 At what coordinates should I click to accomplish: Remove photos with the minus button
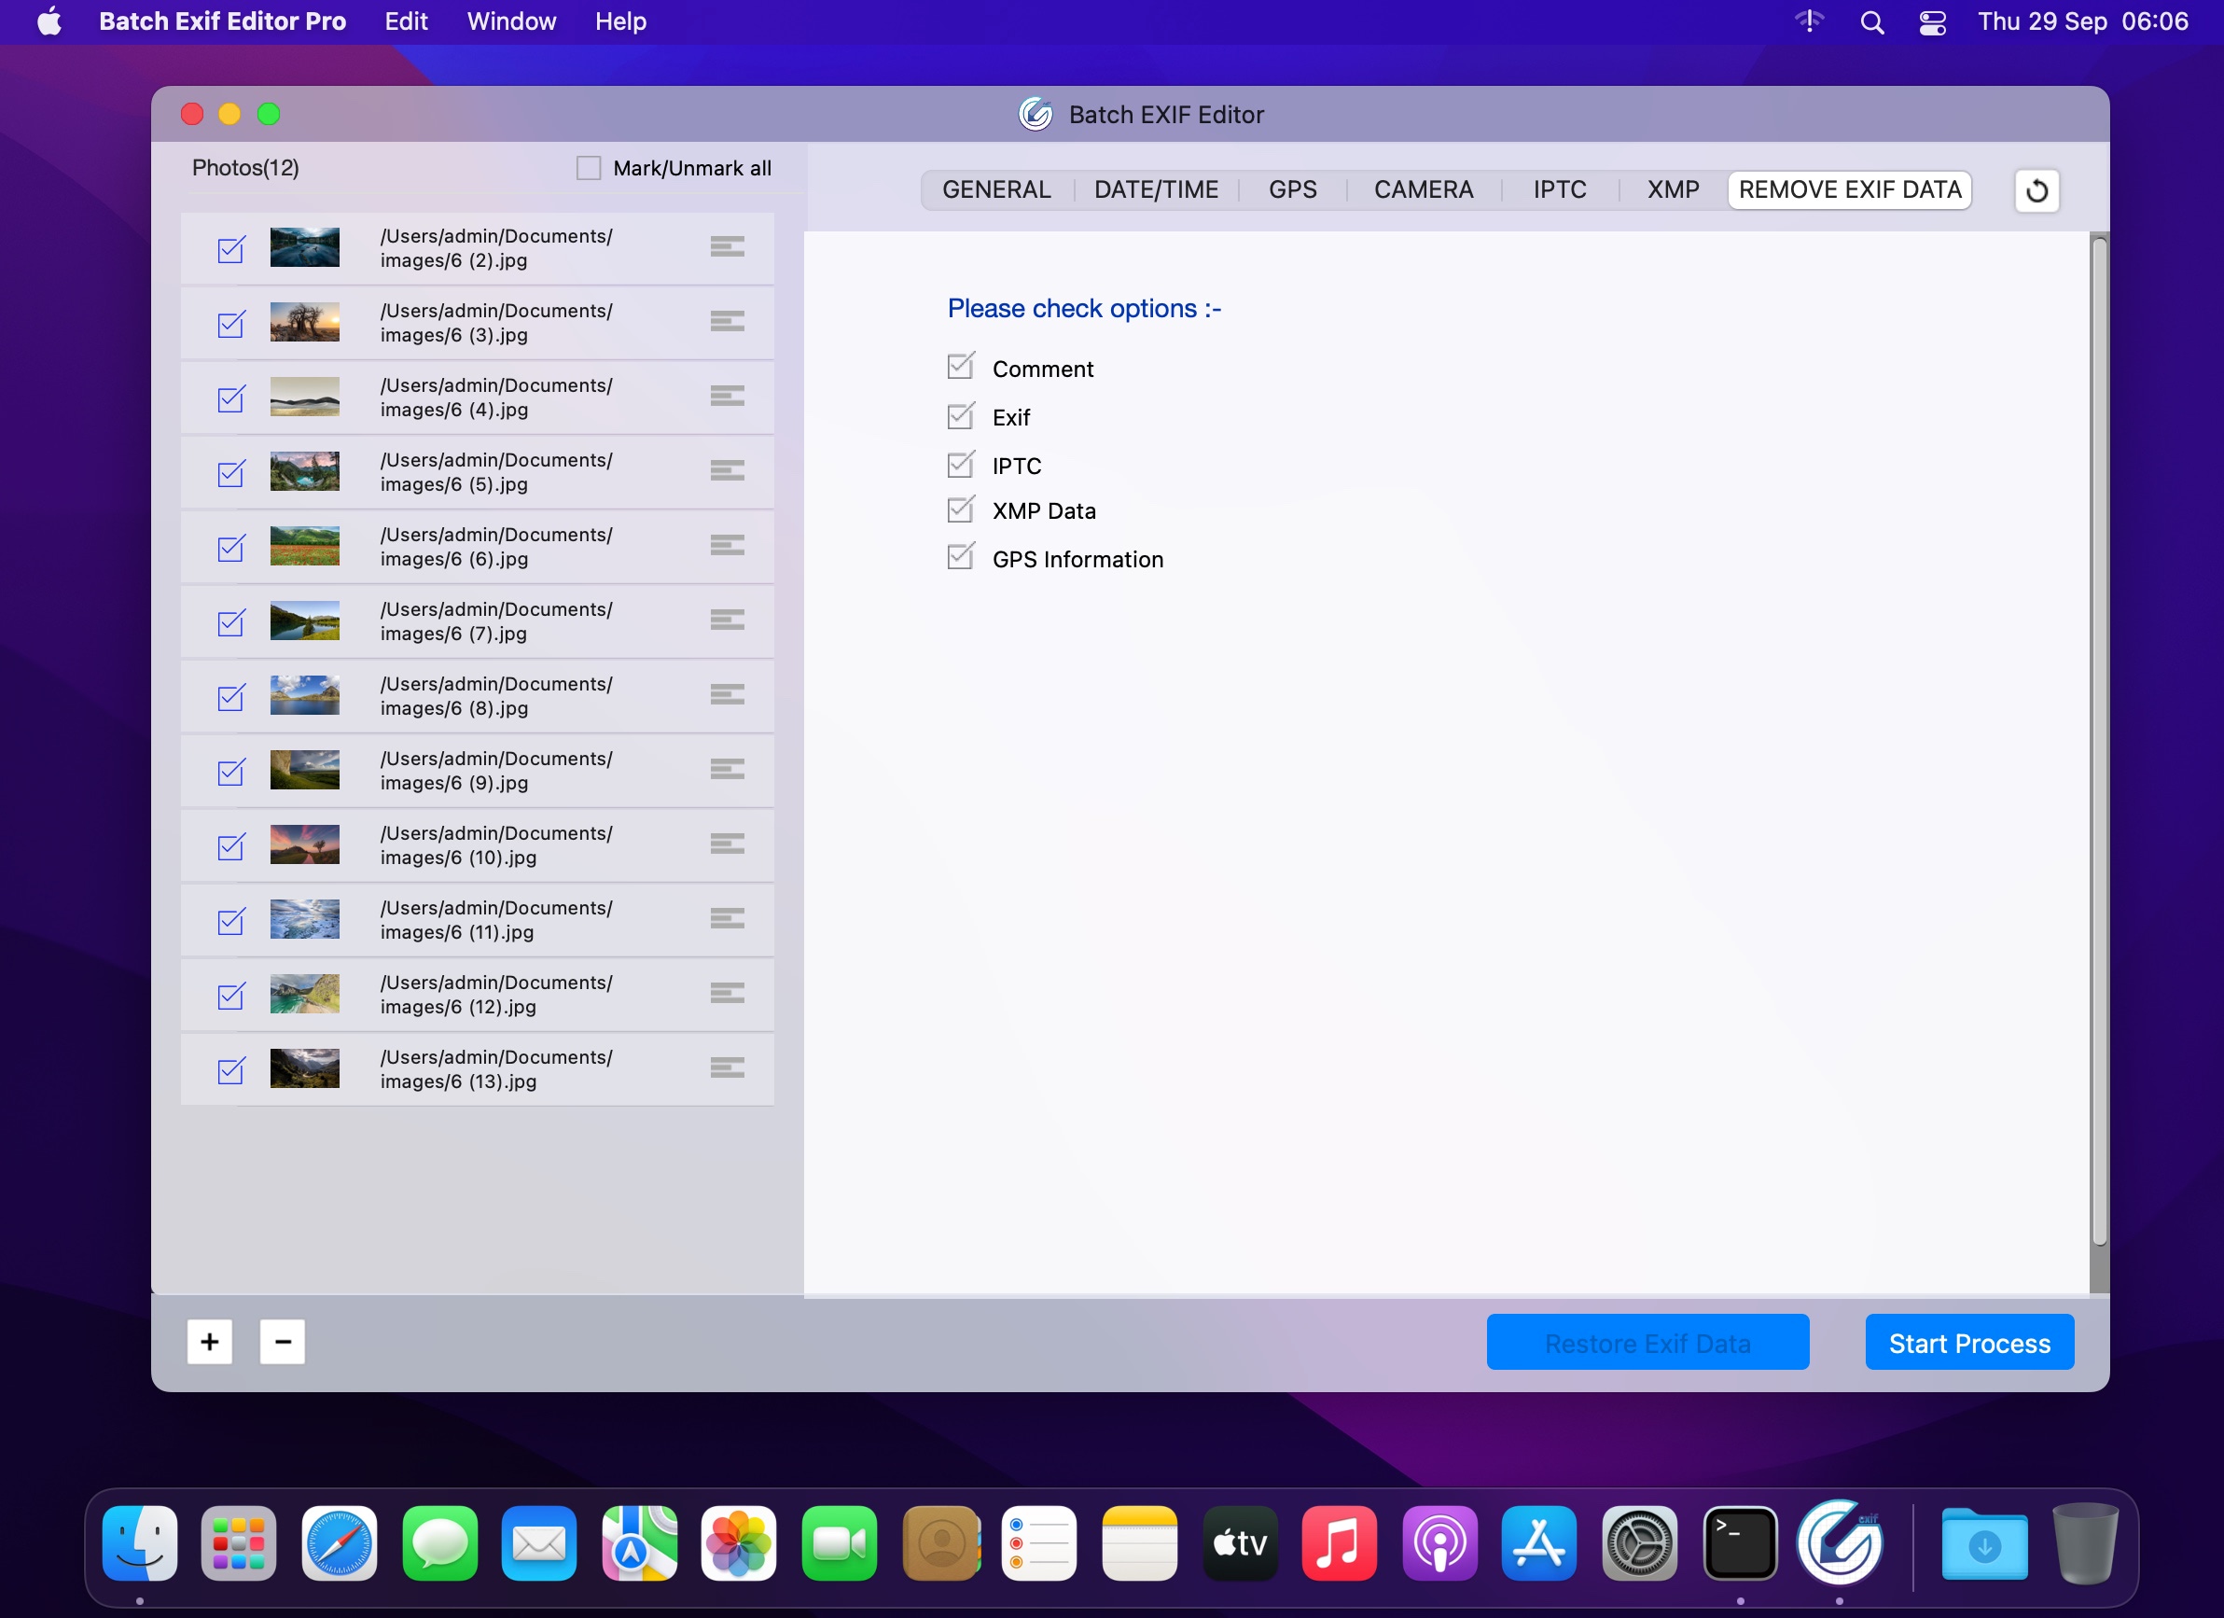(283, 1342)
